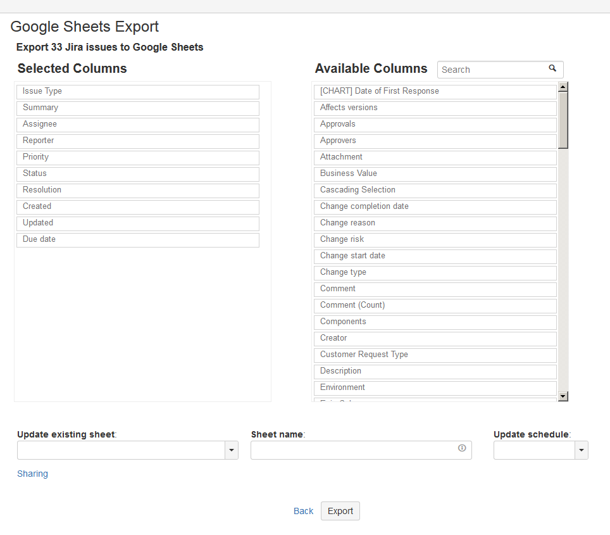Click the Sheet name info icon
The image size is (610, 535).
(x=462, y=448)
